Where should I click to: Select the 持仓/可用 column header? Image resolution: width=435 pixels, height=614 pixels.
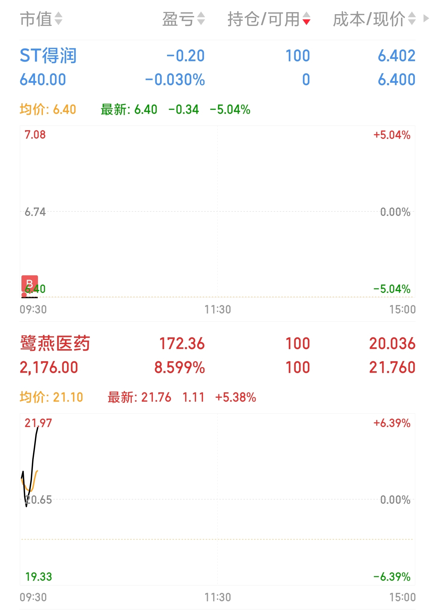point(263,19)
